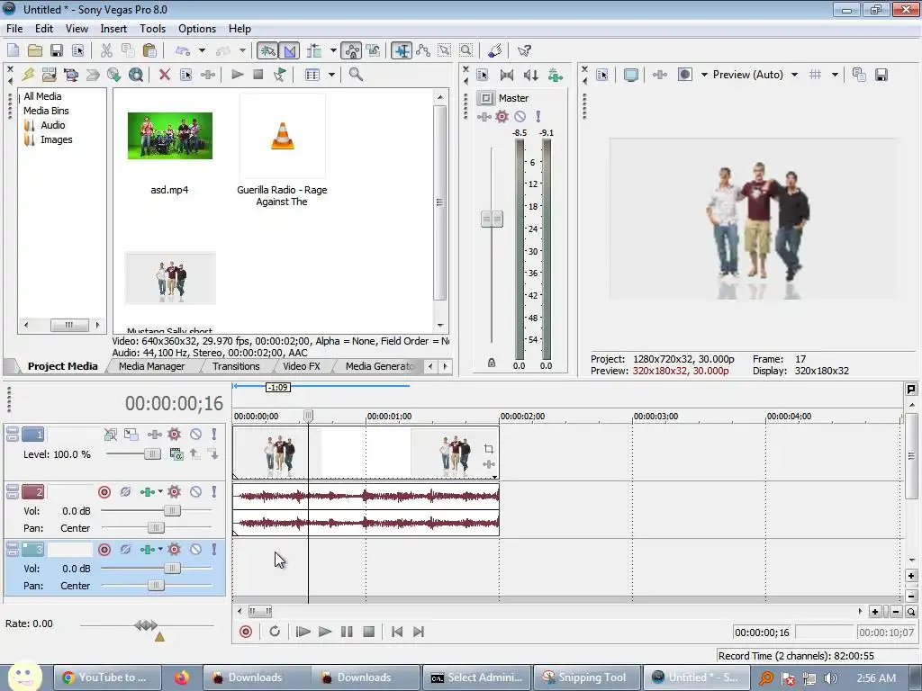Screen dimensions: 922x691
Task: Click Get Media from the Web icon
Action: [136, 75]
